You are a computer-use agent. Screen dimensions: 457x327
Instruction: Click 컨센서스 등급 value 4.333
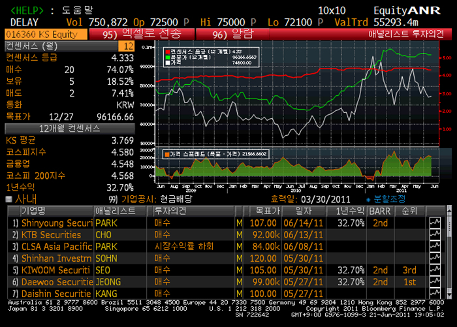pyautogui.click(x=123, y=57)
